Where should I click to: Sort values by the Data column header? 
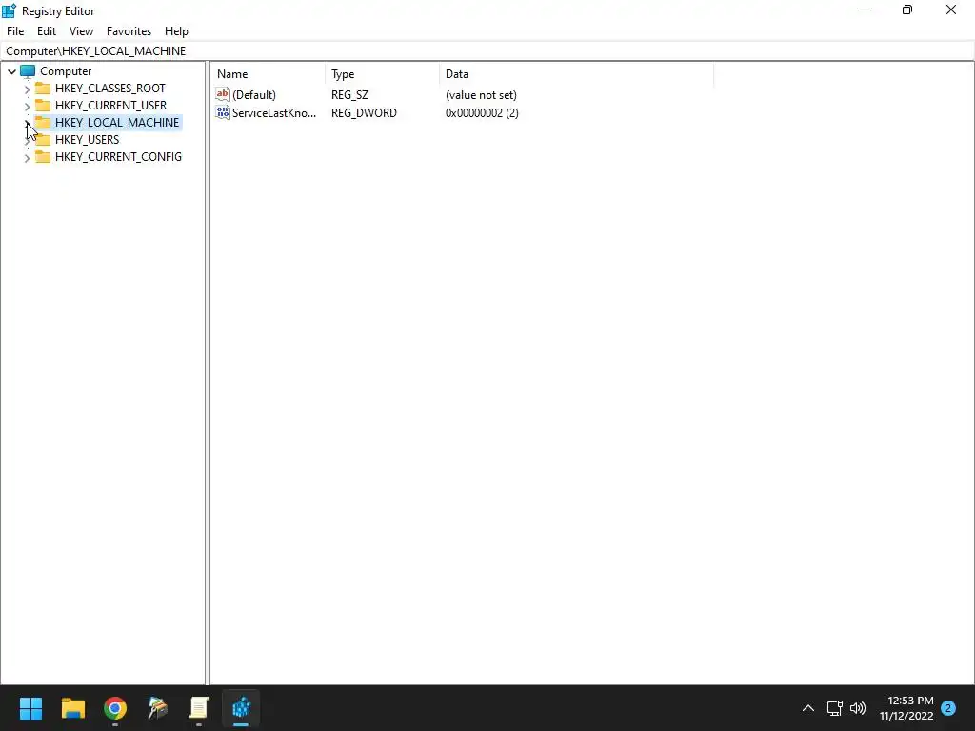point(576,74)
